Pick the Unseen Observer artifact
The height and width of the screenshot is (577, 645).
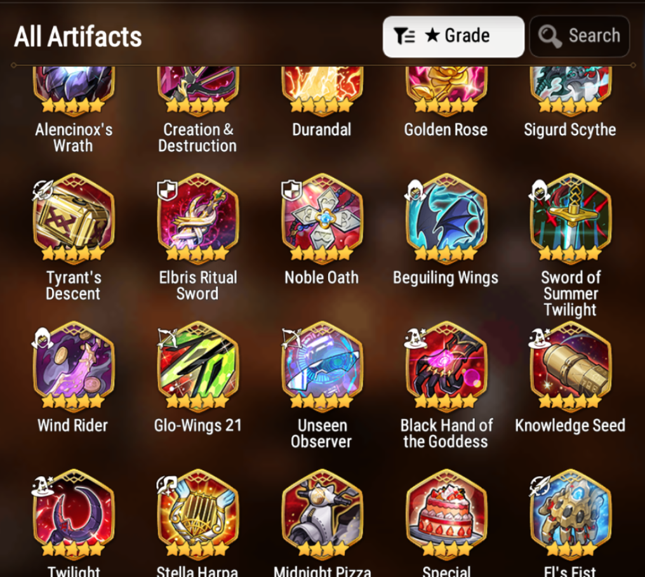[x=322, y=365]
